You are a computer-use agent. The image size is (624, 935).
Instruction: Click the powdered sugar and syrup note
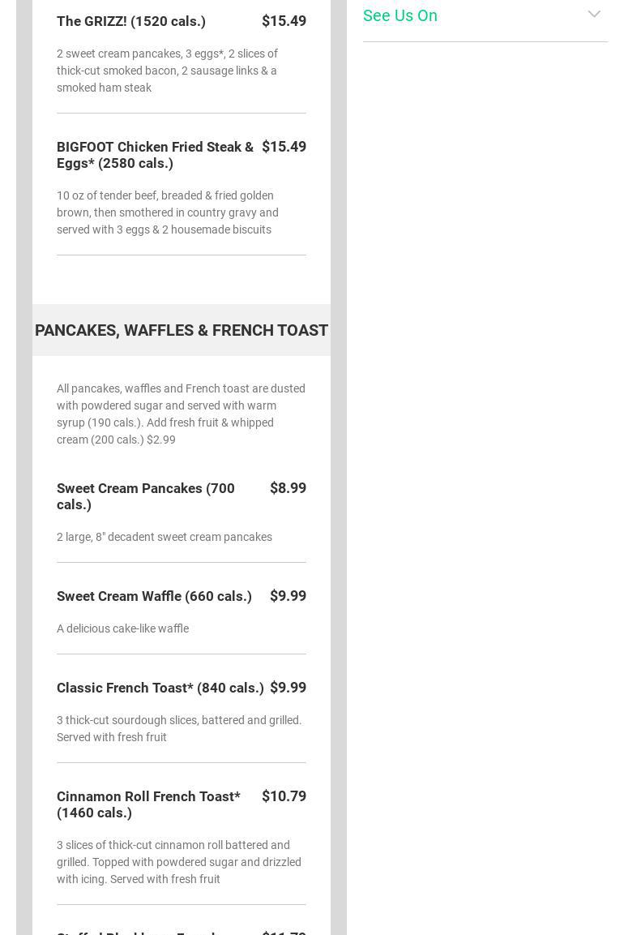[181, 414]
